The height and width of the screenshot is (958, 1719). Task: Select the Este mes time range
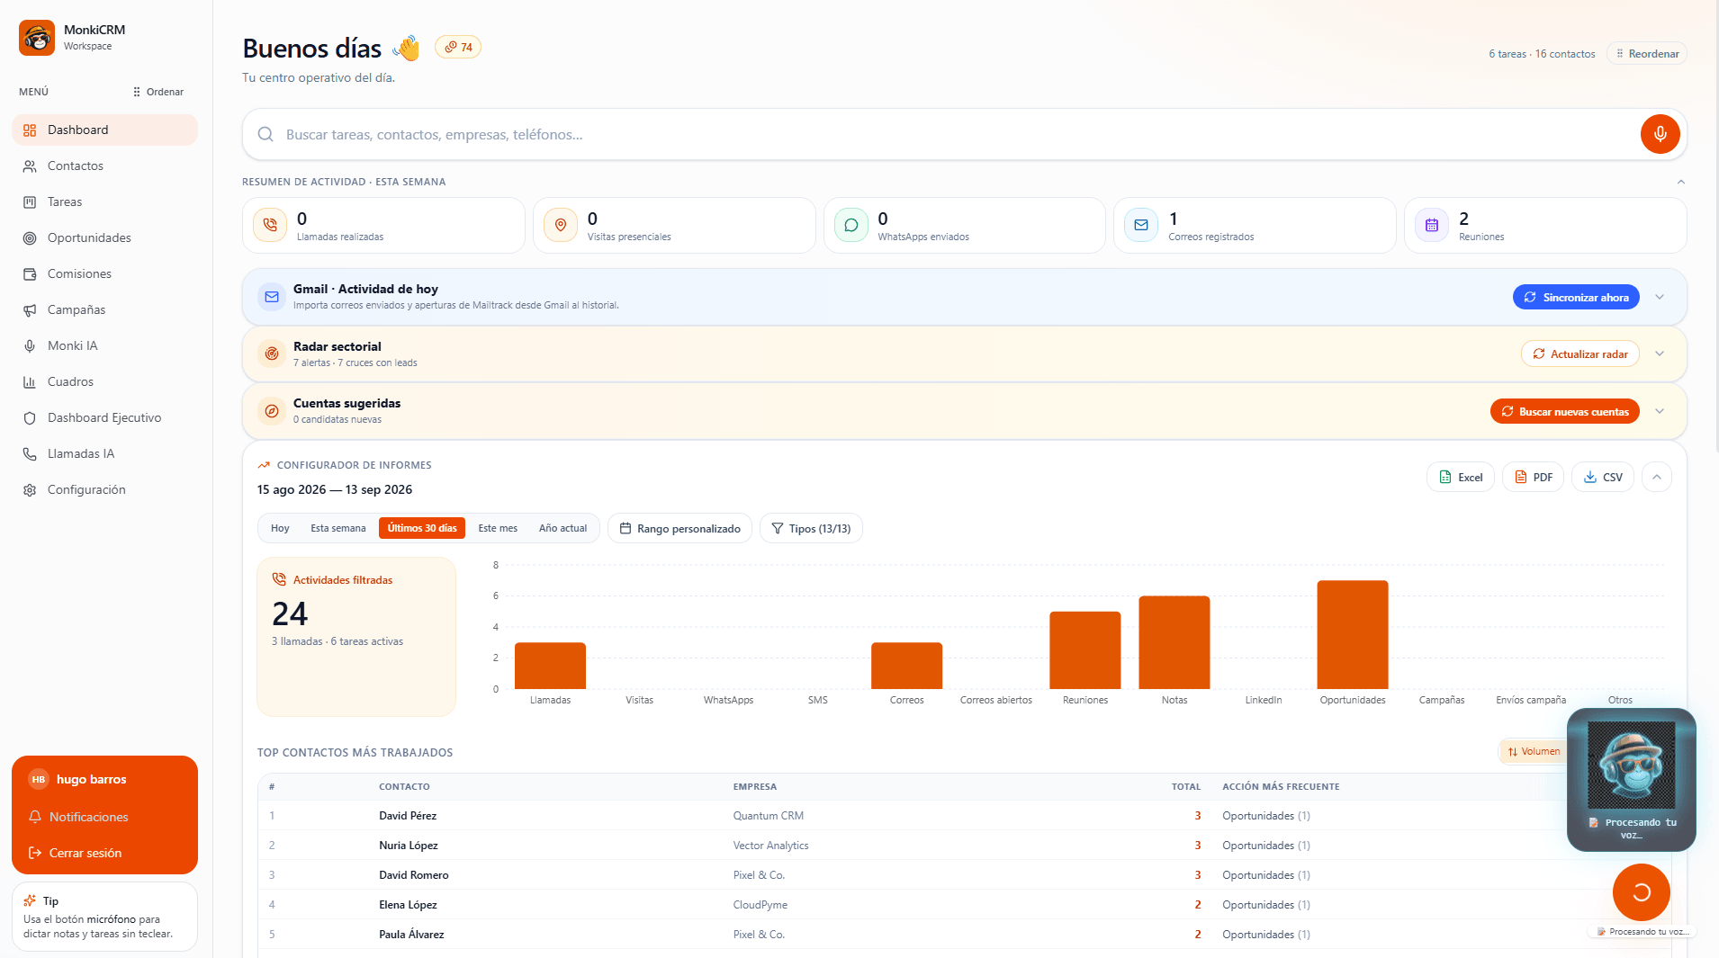pyautogui.click(x=498, y=528)
